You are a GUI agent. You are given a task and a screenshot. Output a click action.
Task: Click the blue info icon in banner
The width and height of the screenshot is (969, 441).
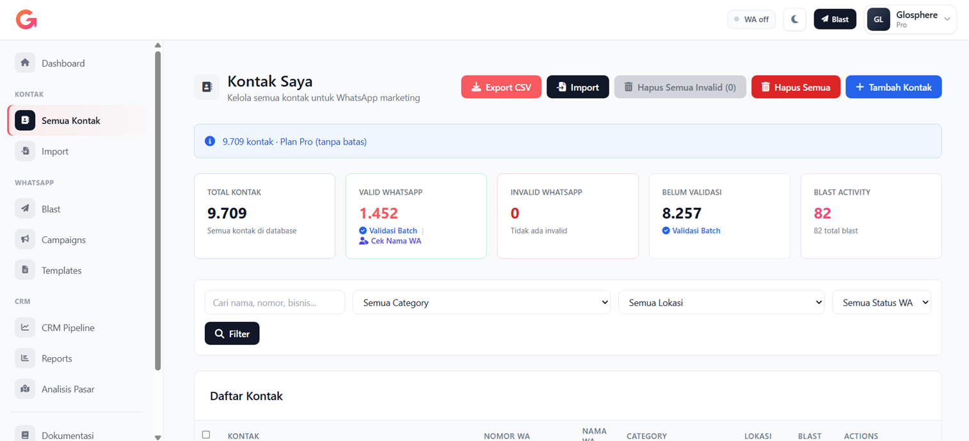click(x=210, y=141)
